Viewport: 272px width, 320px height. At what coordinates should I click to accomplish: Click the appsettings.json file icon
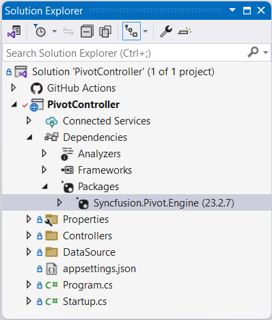51,269
